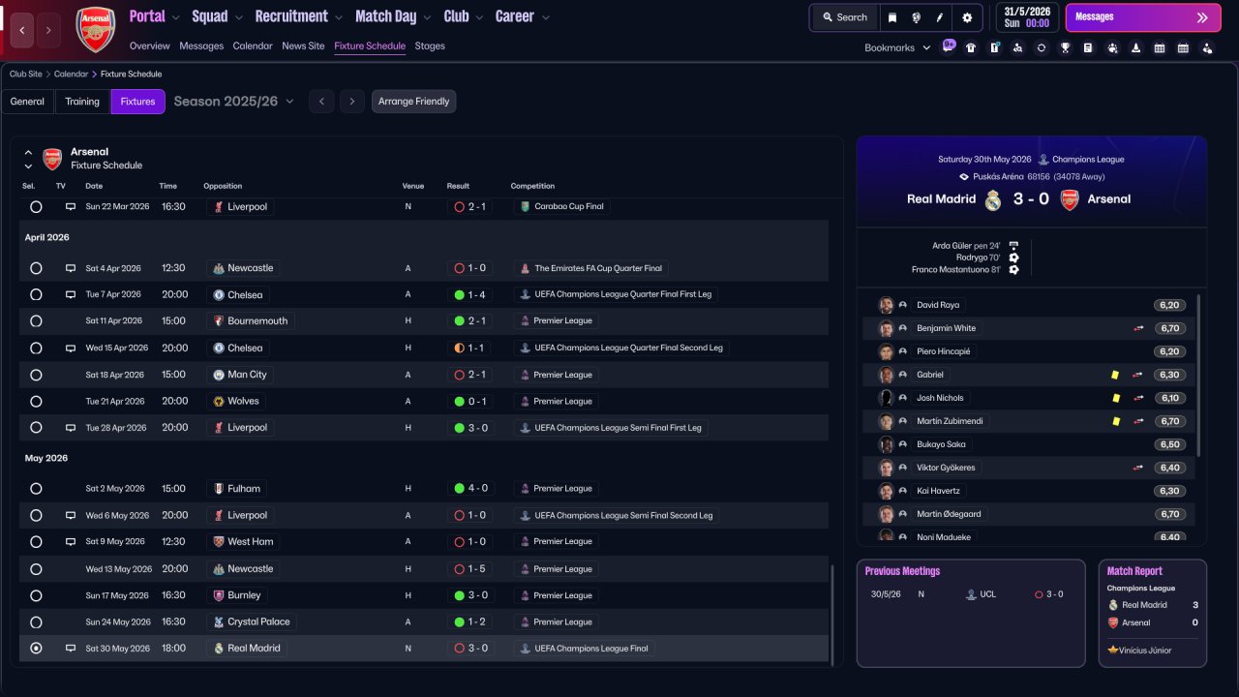Click the circular refresh arrows shortcut
1239x697 pixels.
[1042, 47]
